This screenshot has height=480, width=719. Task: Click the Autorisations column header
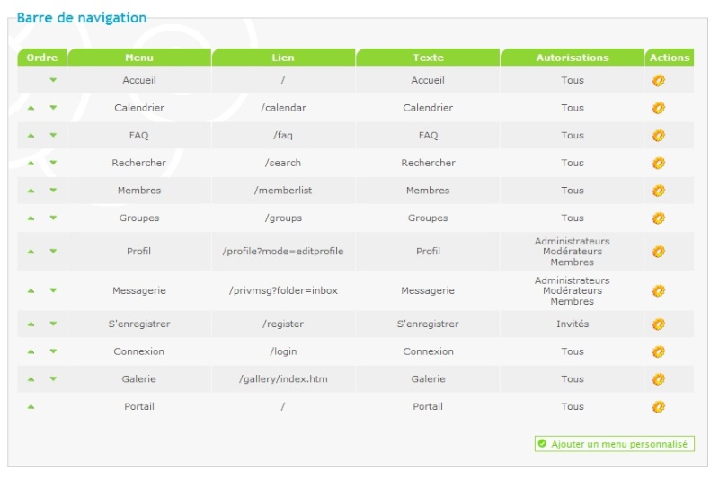pyautogui.click(x=573, y=58)
